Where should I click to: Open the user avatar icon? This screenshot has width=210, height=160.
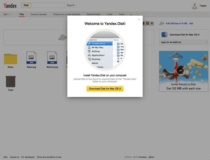195,6
